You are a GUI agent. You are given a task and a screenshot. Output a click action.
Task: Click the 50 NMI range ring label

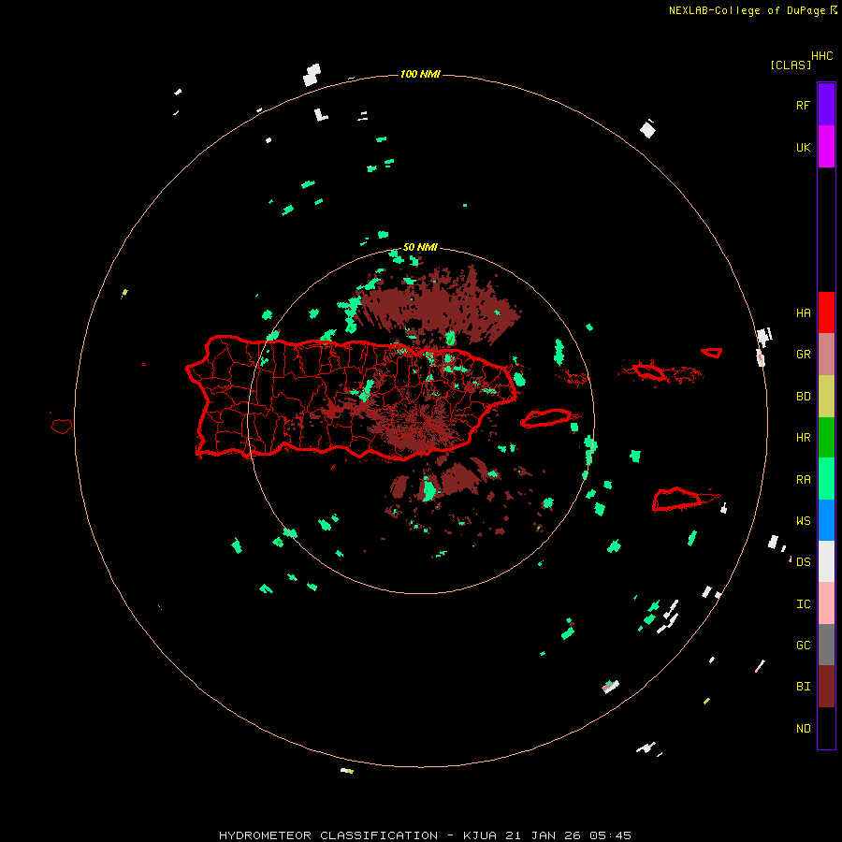420,247
